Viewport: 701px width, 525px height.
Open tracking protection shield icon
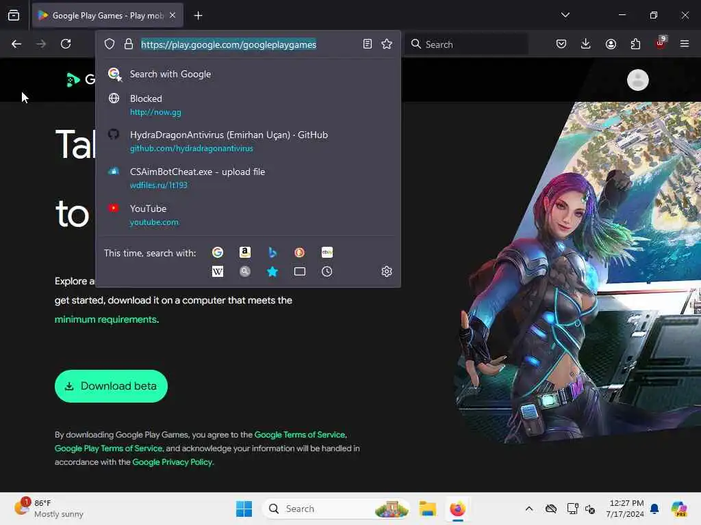(110, 44)
